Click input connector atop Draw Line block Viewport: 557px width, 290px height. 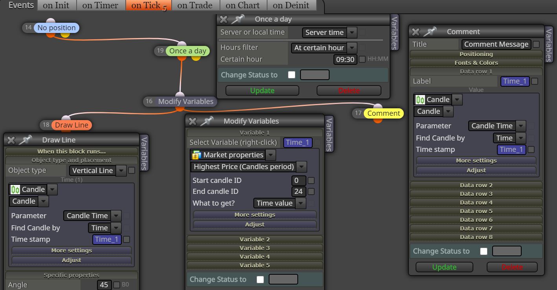pos(66,119)
